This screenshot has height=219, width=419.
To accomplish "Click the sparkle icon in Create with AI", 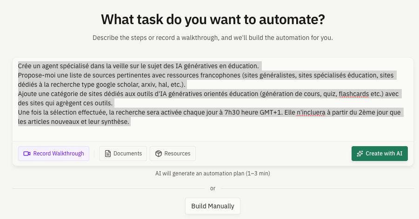I will (x=360, y=154).
